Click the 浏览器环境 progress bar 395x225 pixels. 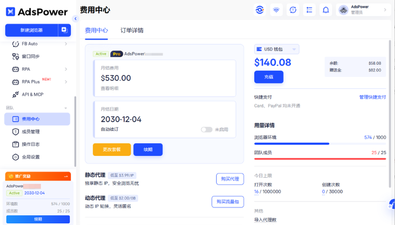[320, 144]
